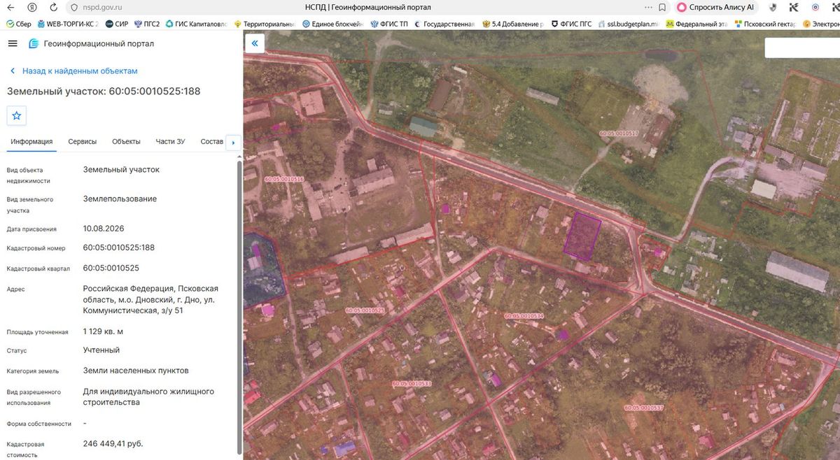Select the purple-outlined parcel on the map
Image resolution: width=840 pixels, height=460 pixels.
582,235
